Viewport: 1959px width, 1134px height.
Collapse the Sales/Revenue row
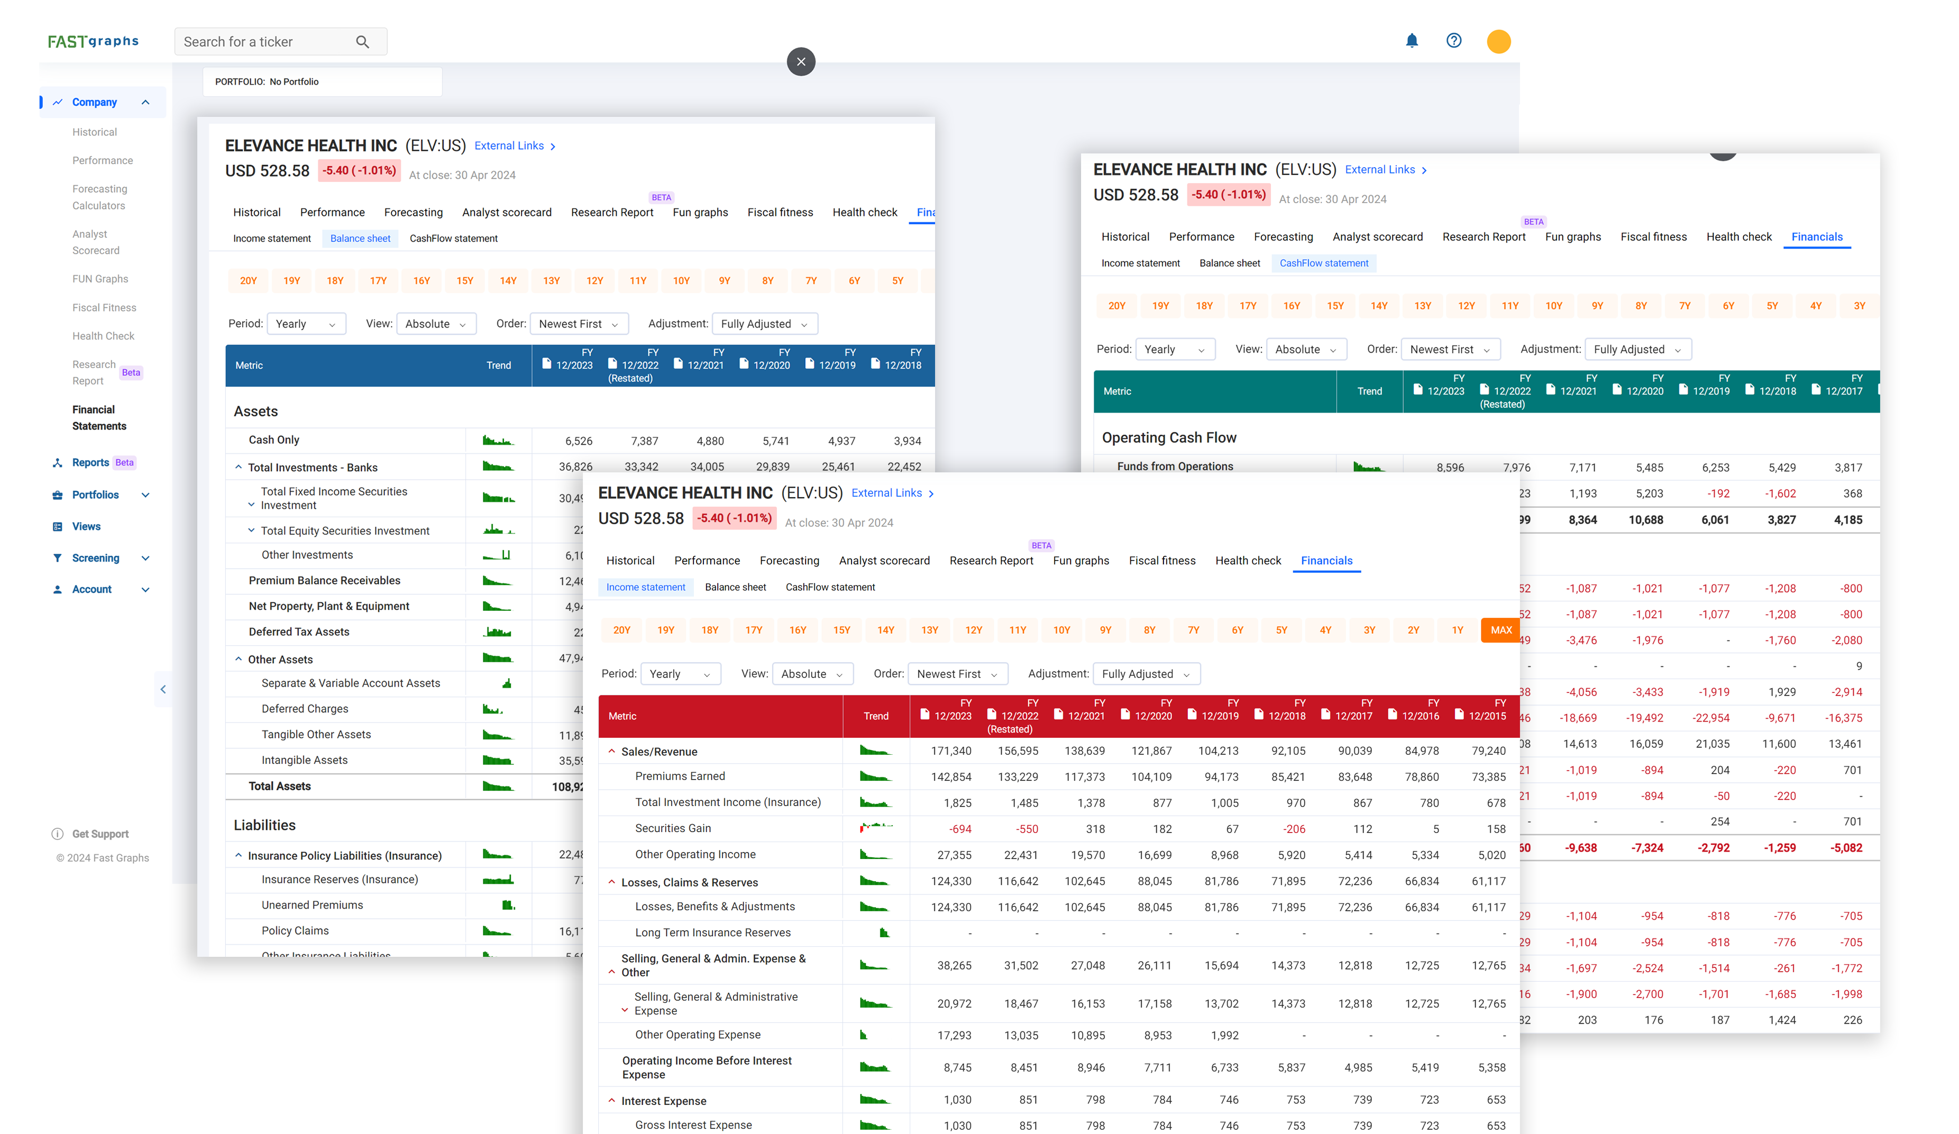[x=612, y=752]
